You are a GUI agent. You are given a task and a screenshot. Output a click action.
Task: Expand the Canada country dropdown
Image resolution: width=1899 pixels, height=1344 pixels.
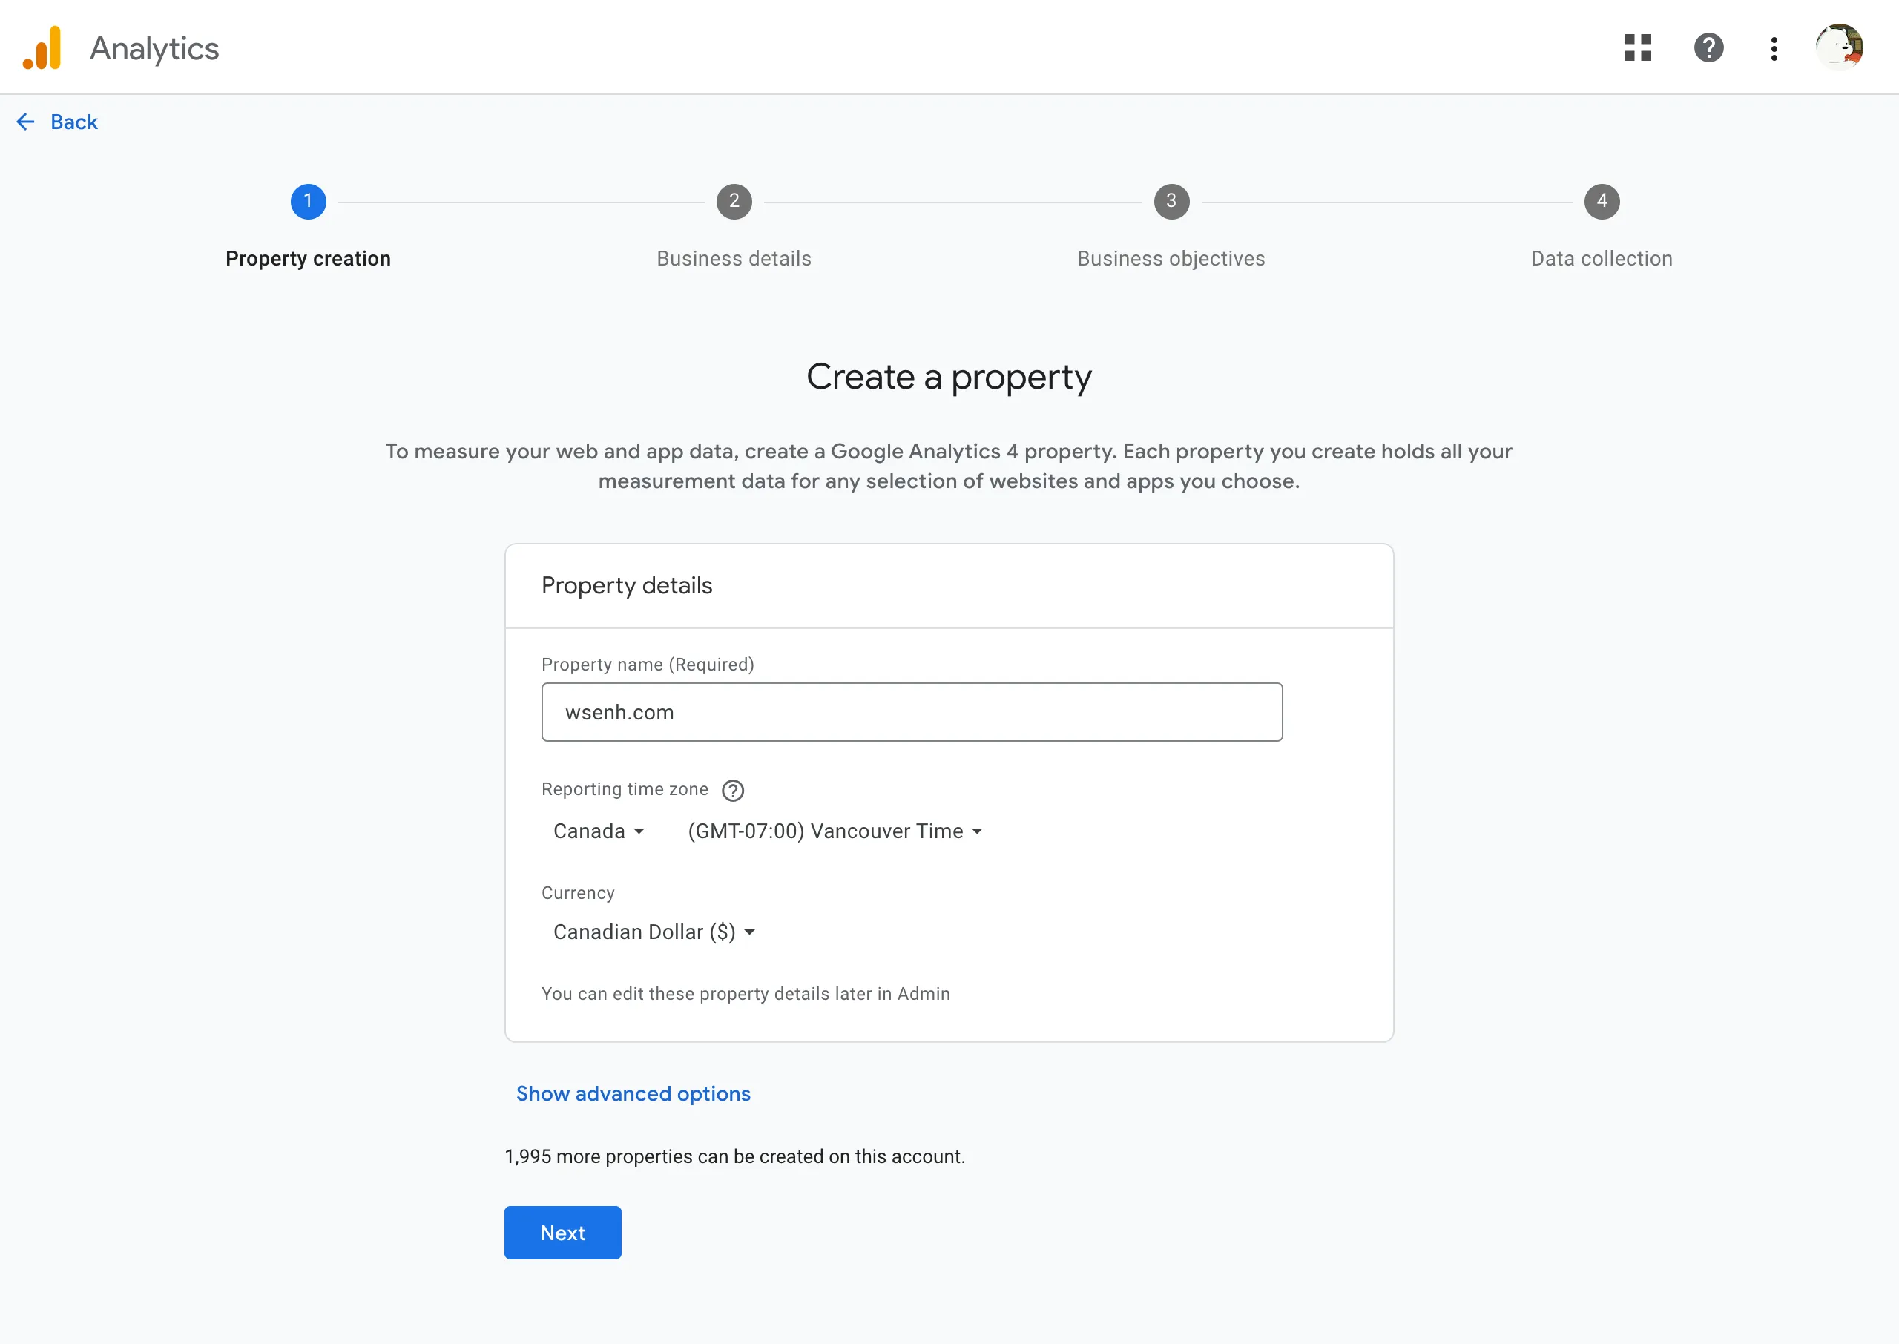click(598, 831)
